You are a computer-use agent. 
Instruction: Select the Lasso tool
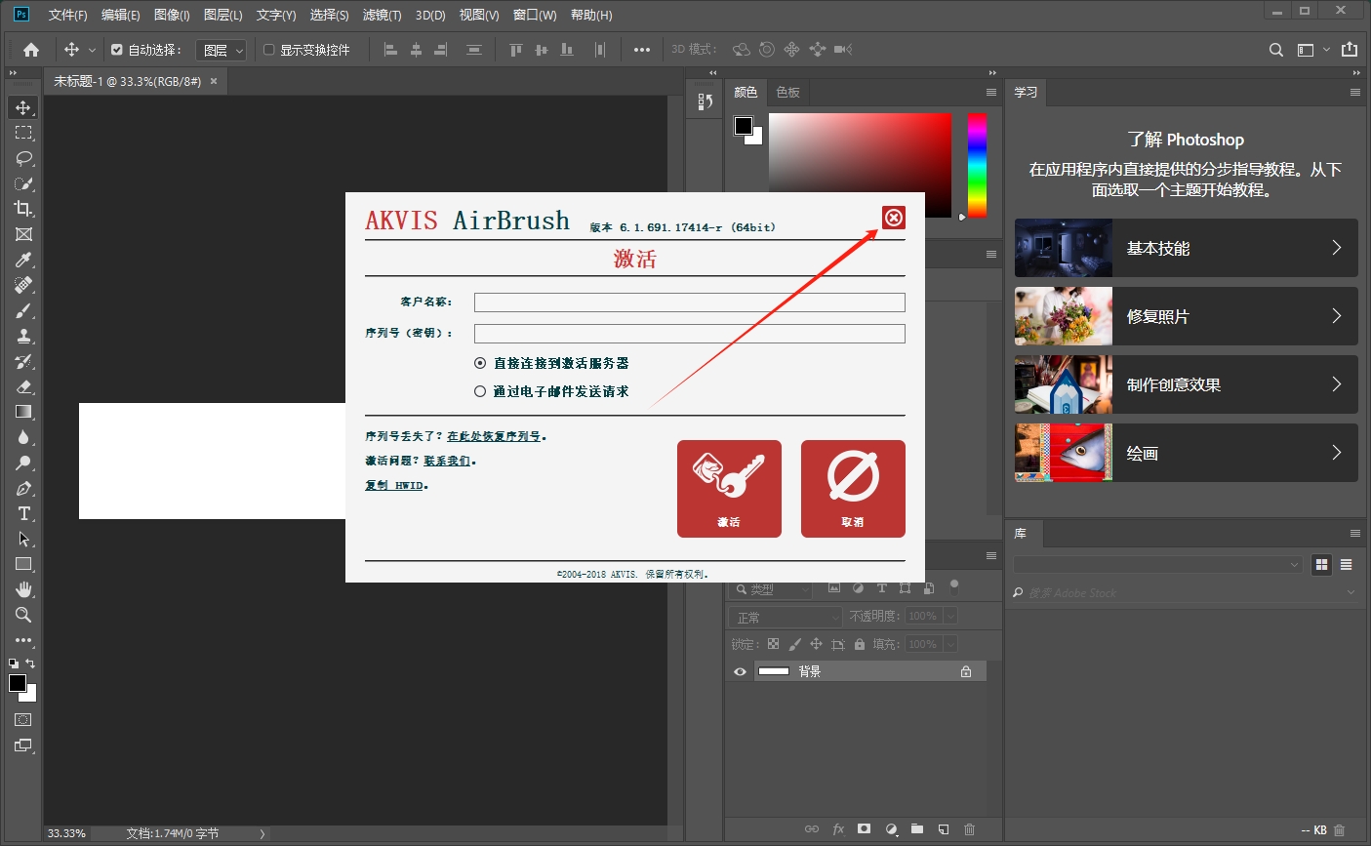coord(23,158)
